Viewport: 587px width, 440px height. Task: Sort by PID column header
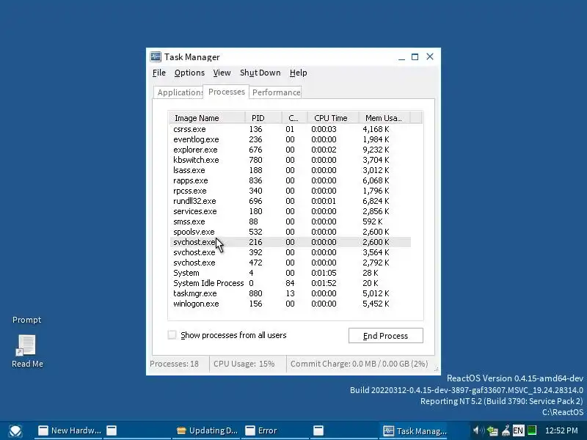tap(263, 118)
